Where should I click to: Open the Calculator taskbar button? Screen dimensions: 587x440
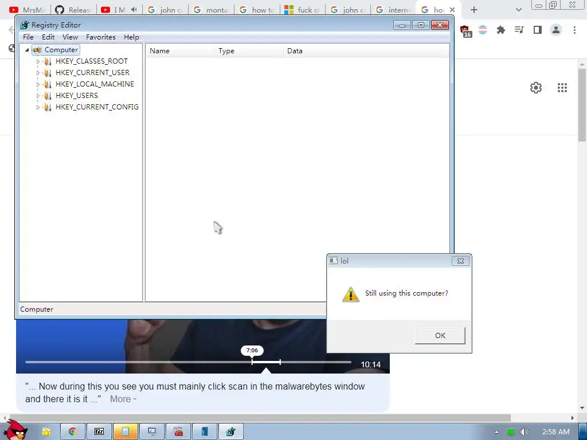click(x=126, y=432)
